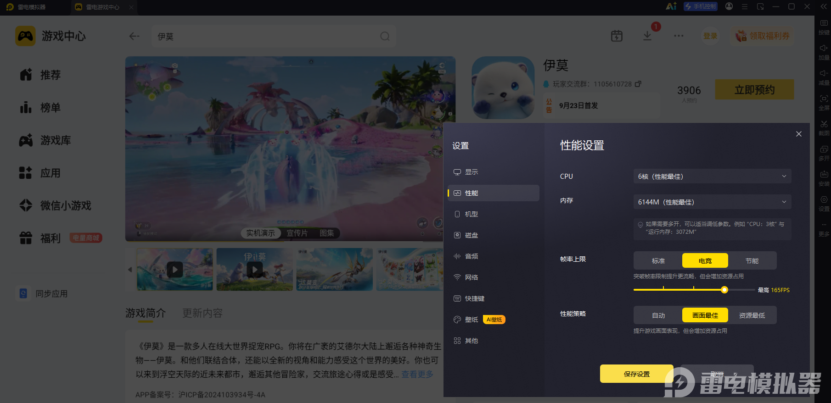Click the 减量 volume down icon
831x403 pixels.
pos(824,73)
